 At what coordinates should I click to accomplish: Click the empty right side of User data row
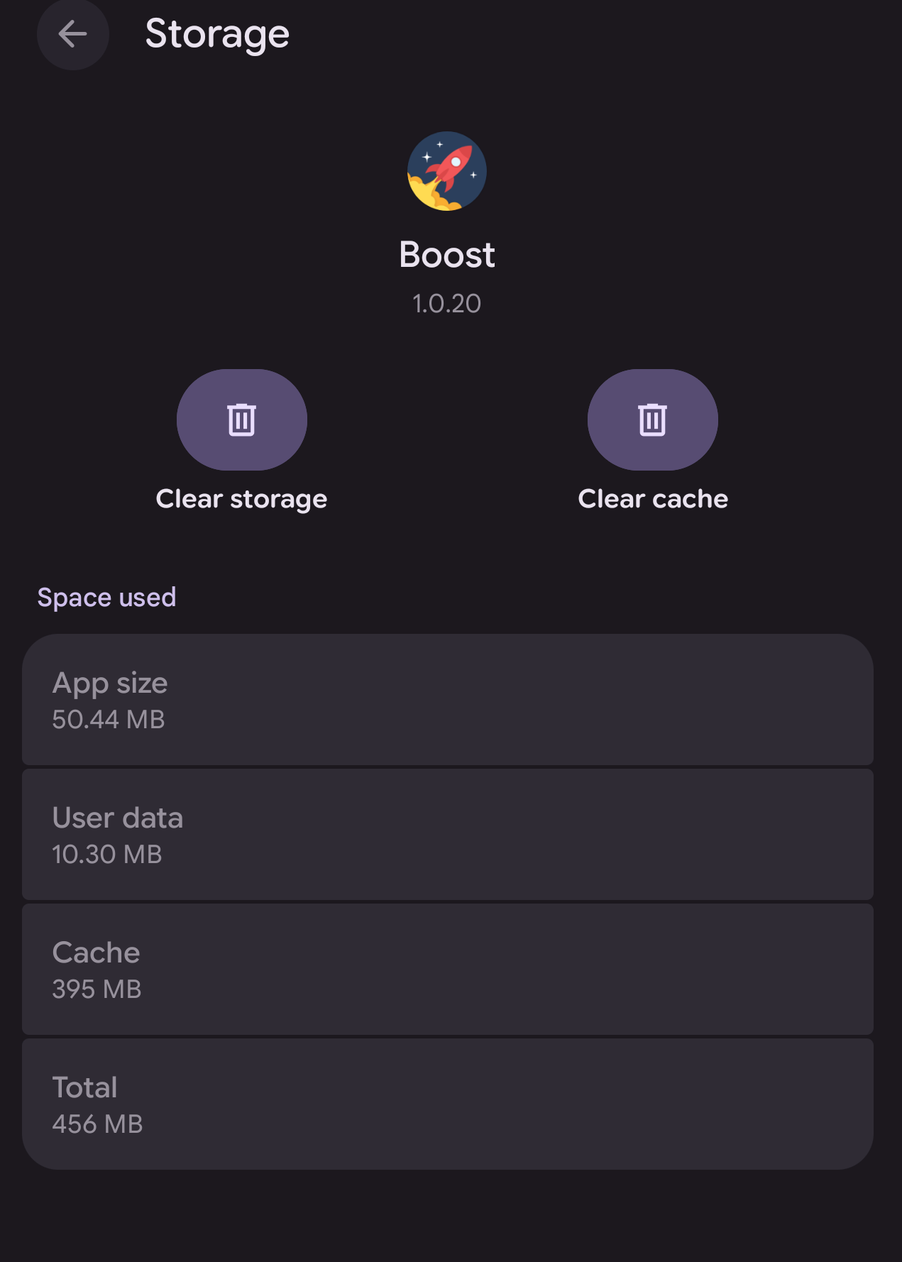[639, 835]
